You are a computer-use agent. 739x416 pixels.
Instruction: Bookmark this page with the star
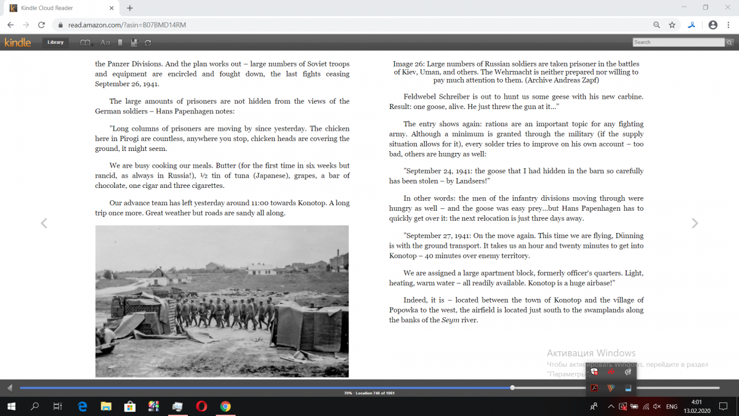[672, 25]
